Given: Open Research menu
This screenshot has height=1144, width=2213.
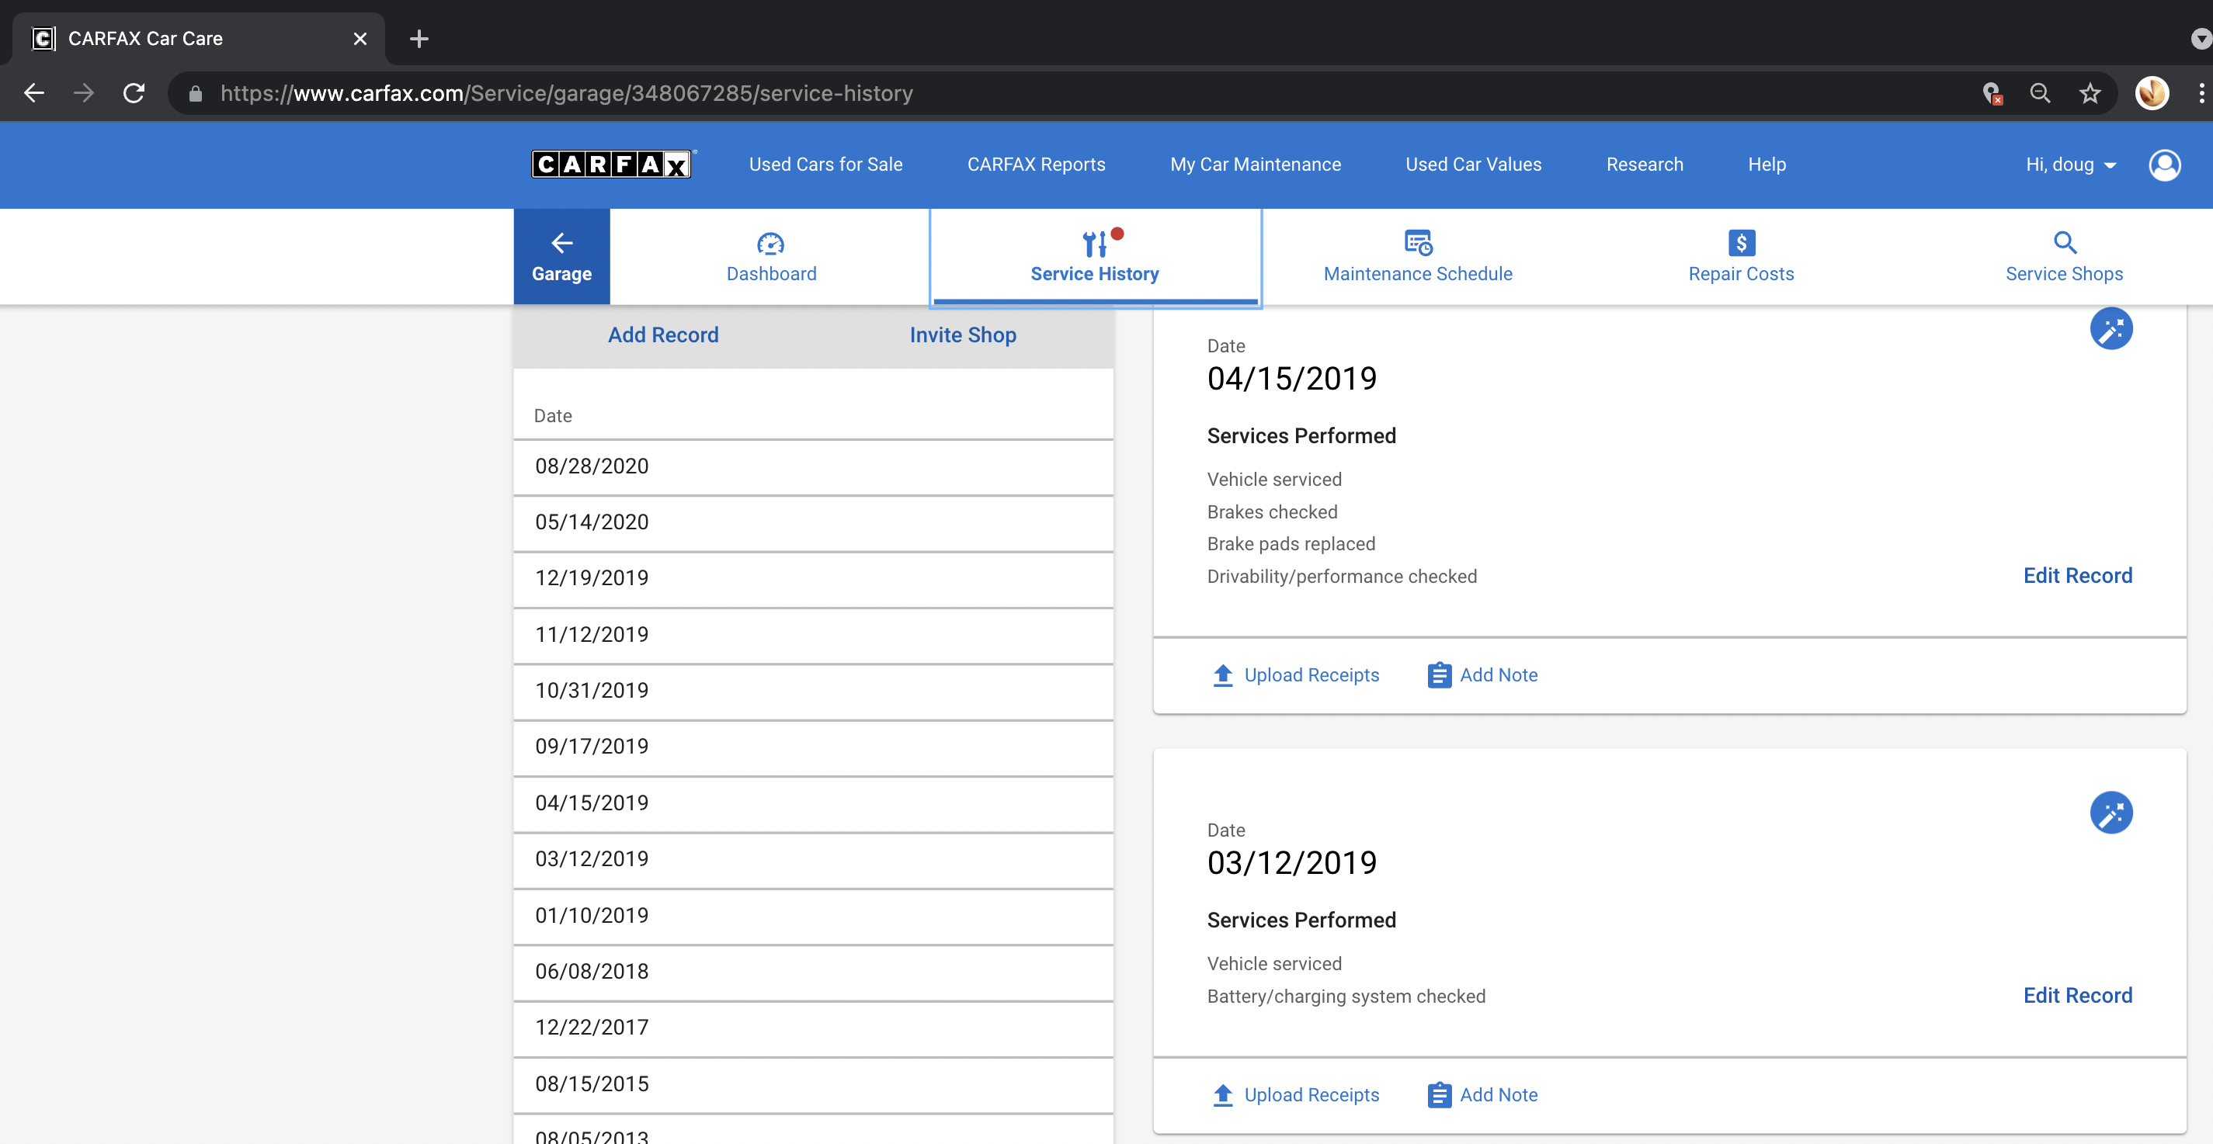Looking at the screenshot, I should [1645, 164].
